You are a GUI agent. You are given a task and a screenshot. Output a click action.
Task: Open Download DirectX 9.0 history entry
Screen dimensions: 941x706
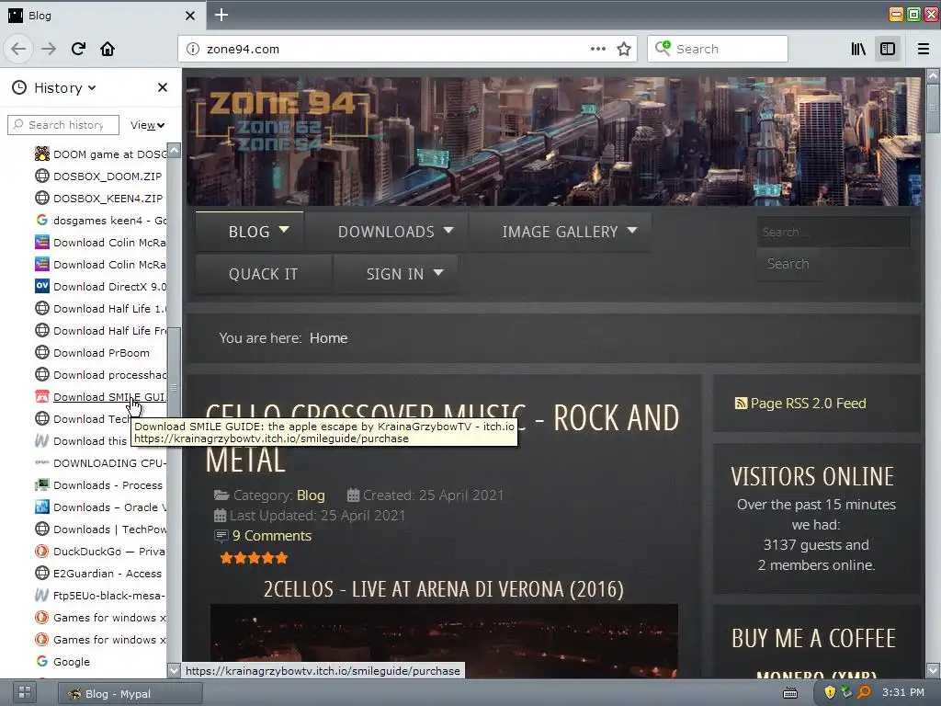tap(101, 287)
